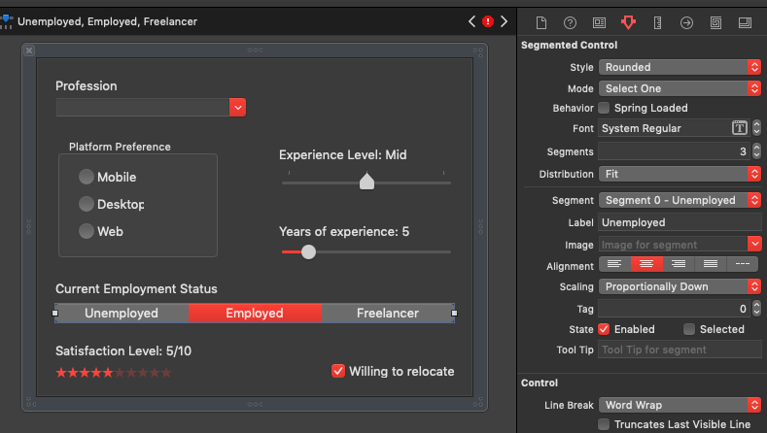The width and height of the screenshot is (767, 433).
Task: Open the Size inspector ruler icon
Action: [x=657, y=21]
